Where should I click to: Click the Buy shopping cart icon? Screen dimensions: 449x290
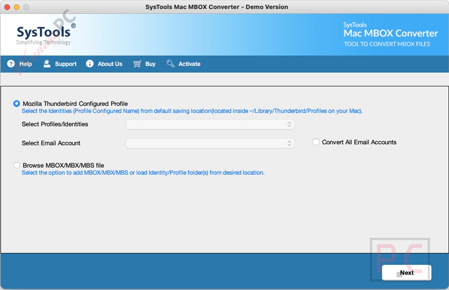coord(137,63)
